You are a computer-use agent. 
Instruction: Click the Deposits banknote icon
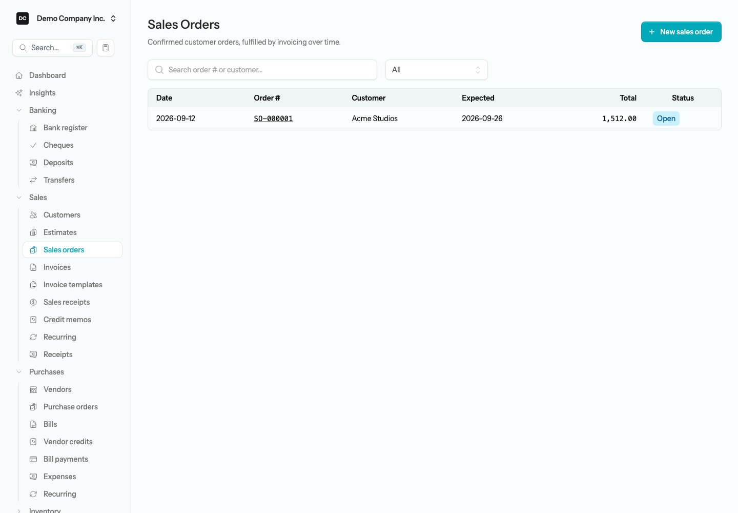click(33, 163)
